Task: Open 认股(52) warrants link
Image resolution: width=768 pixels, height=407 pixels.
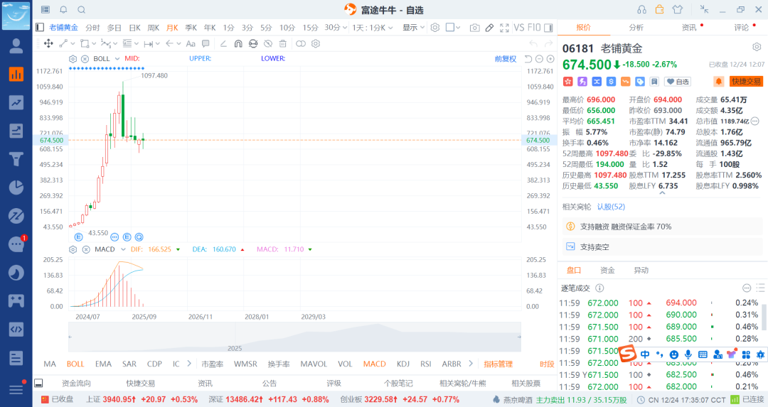Action: point(611,207)
